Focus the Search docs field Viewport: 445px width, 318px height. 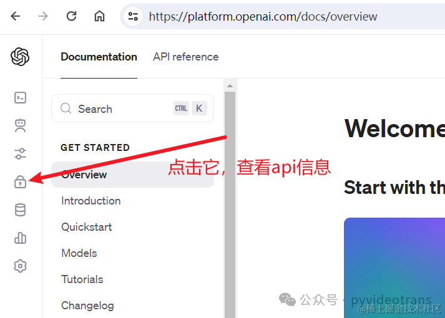[x=132, y=108]
